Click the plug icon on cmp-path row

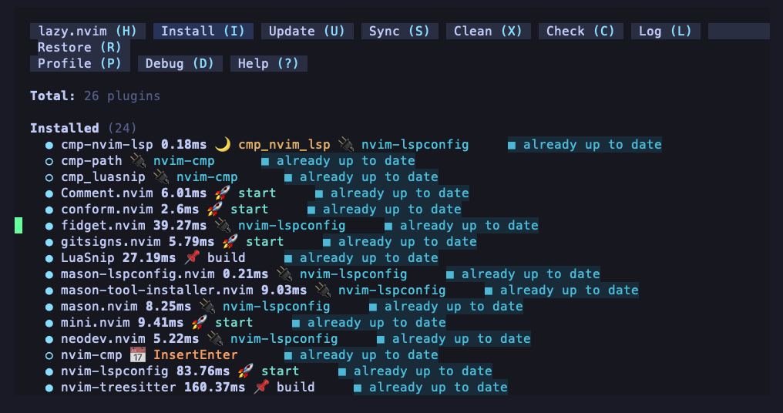pos(138,160)
